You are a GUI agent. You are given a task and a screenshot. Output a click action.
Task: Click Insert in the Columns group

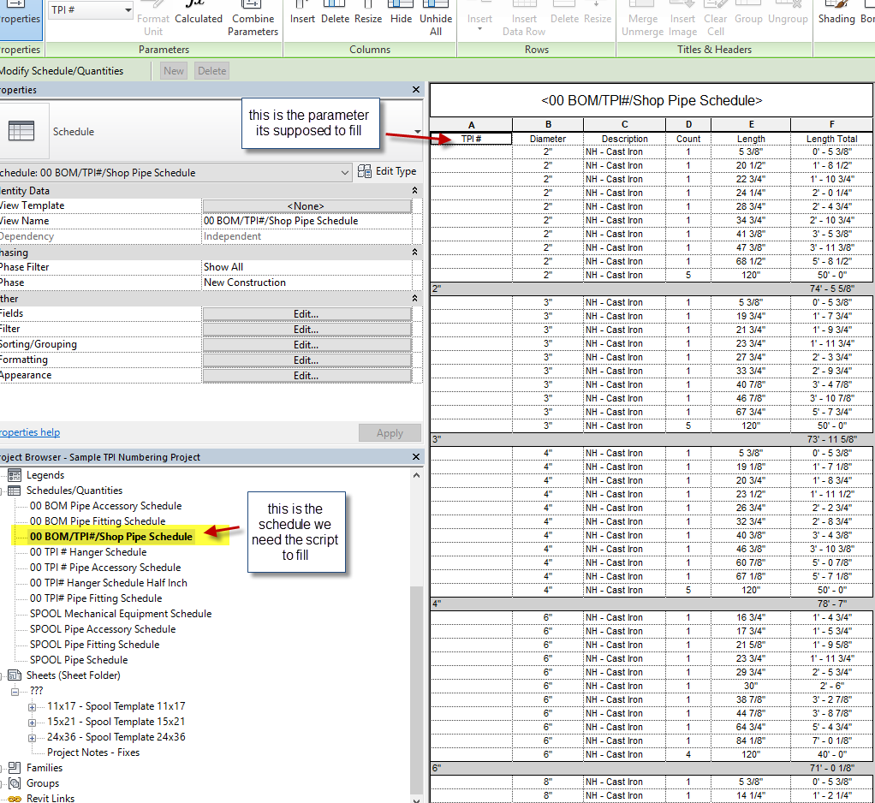302,19
